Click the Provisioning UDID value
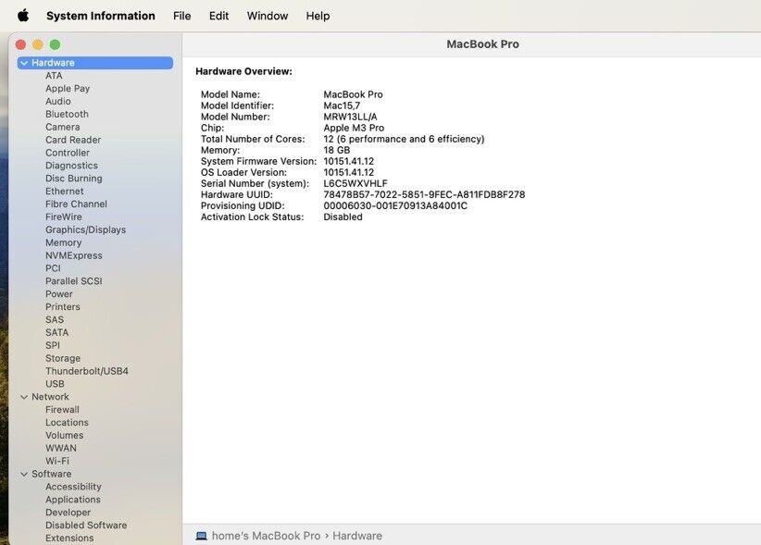Screen dimensions: 761x545 [395, 206]
